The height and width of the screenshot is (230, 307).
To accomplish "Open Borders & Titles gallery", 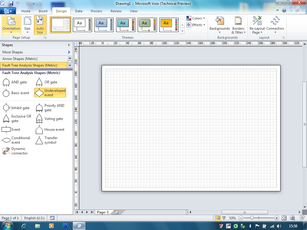I will (238, 25).
